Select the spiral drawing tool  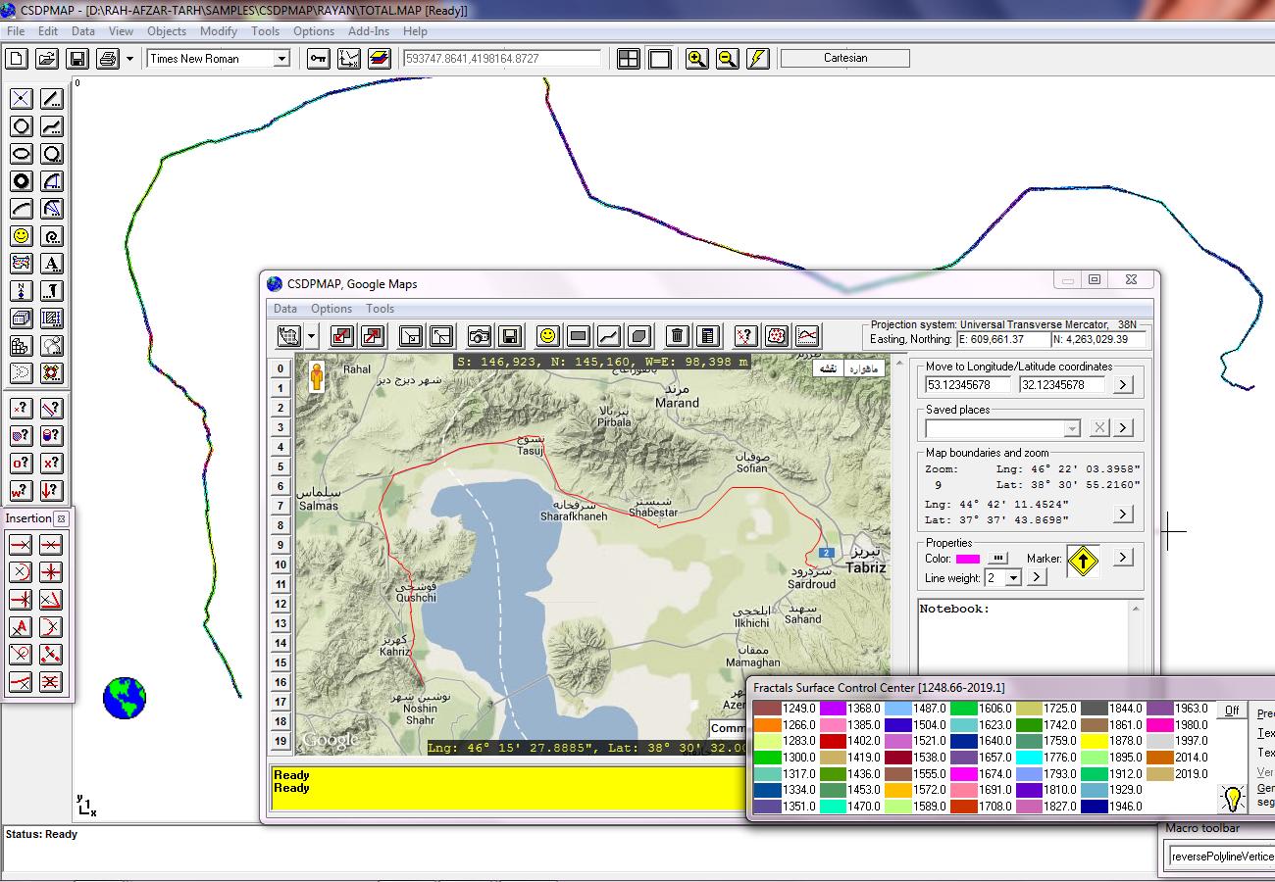pyautogui.click(x=52, y=236)
